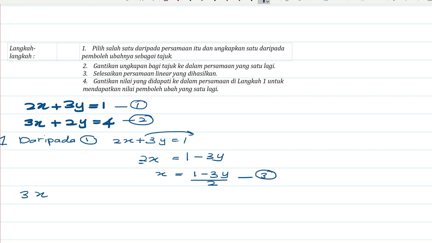Select the handwritten "3x" at the page bottom

point(34,194)
